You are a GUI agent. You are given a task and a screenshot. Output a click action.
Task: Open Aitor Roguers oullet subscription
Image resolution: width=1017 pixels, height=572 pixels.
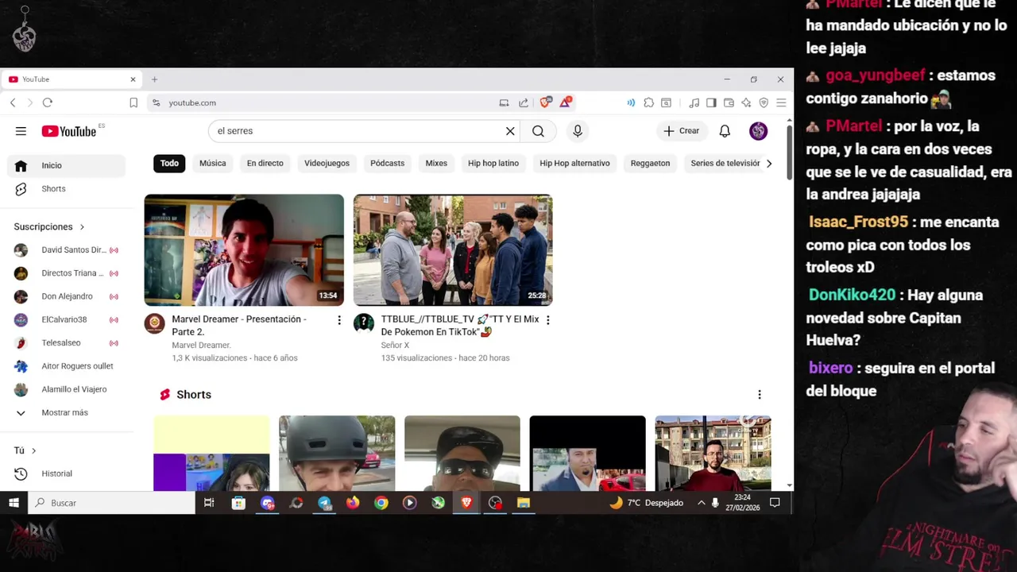point(67,366)
